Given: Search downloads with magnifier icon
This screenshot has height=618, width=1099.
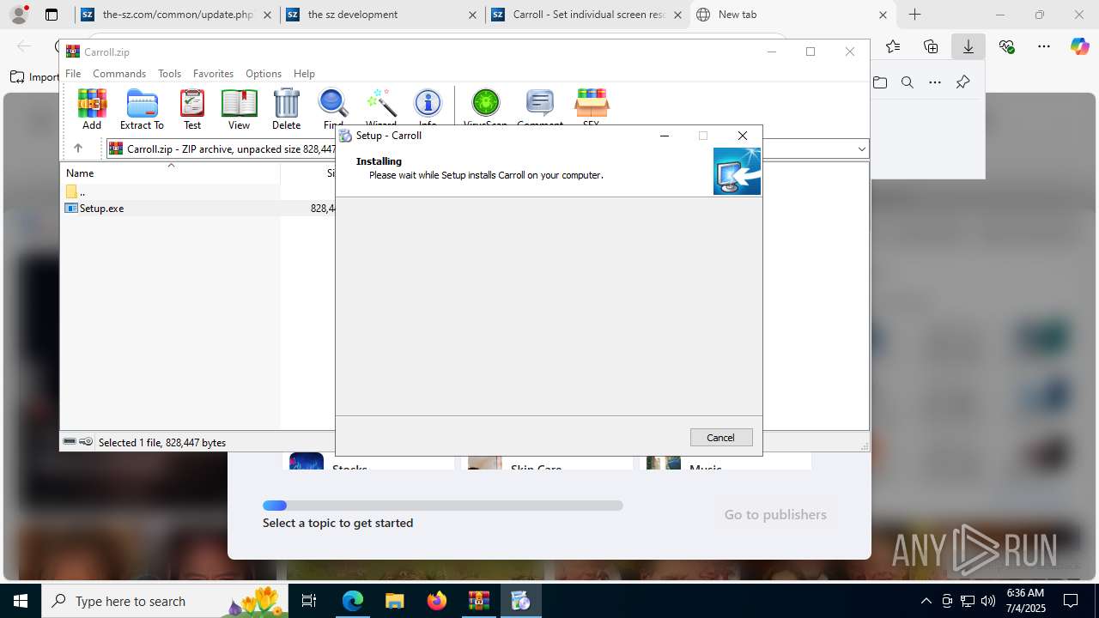Looking at the screenshot, I should tap(908, 82).
